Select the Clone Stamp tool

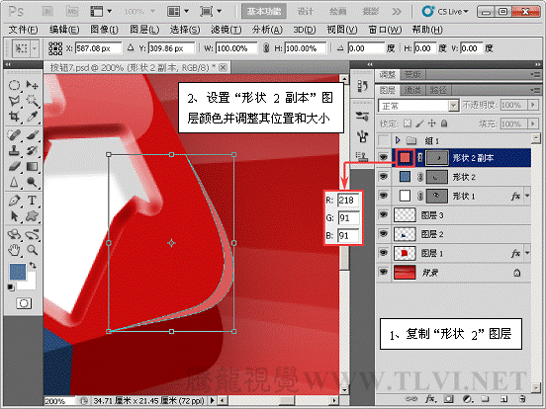pyautogui.click(x=14, y=151)
